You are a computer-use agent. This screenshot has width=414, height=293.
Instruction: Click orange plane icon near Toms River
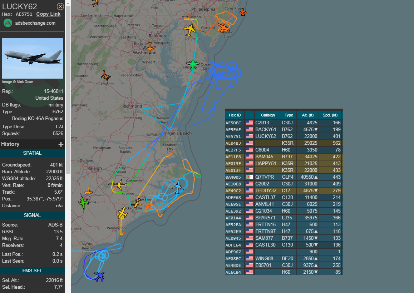point(243,12)
